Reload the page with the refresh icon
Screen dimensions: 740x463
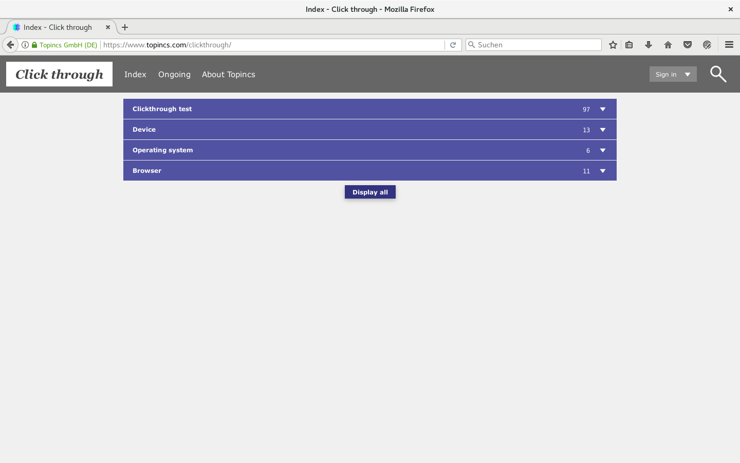(453, 45)
